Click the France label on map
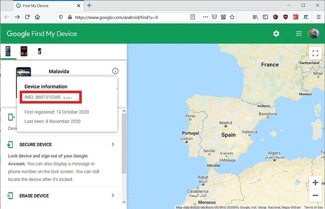The height and width of the screenshot is (209, 325). (x=270, y=65)
